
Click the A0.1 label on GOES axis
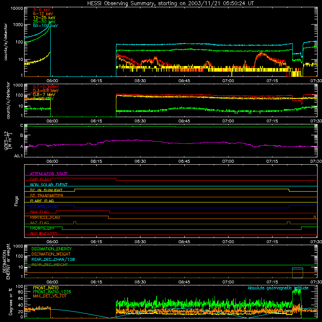click(x=18, y=156)
